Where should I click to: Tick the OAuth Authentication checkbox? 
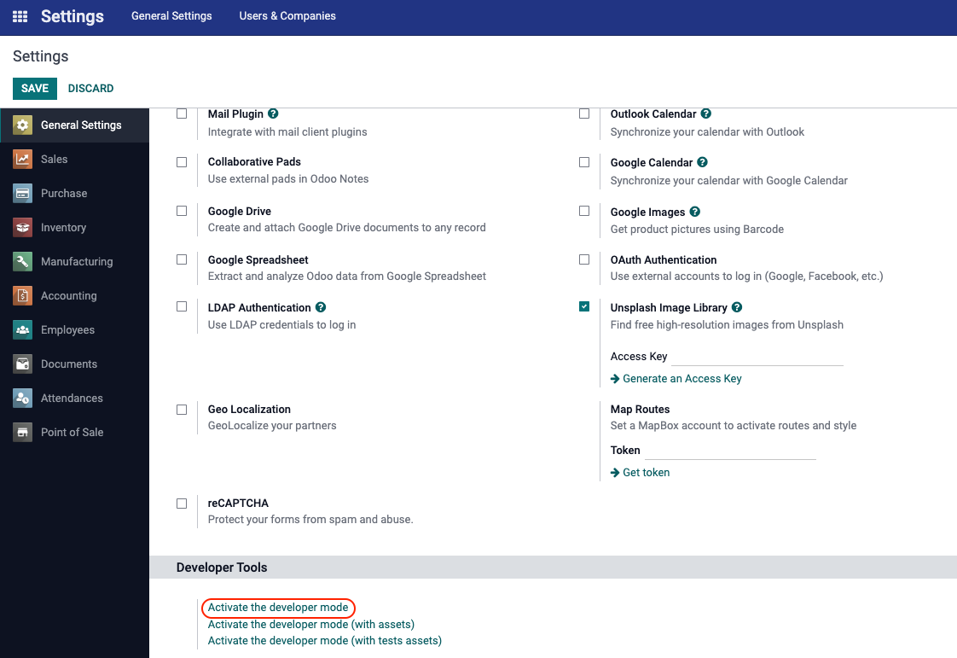tap(584, 259)
